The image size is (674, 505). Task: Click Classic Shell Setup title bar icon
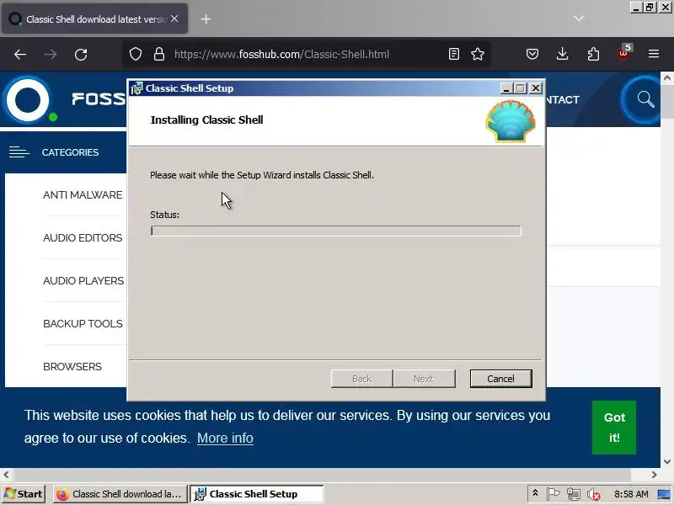(x=136, y=88)
